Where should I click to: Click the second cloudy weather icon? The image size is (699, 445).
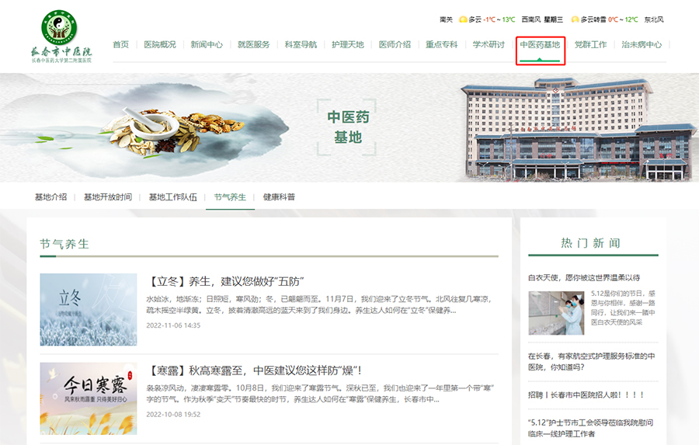[x=575, y=19]
